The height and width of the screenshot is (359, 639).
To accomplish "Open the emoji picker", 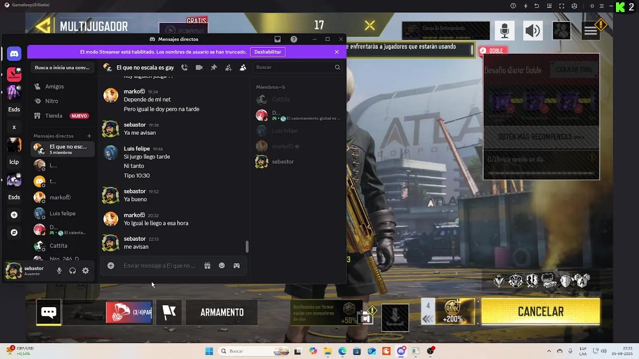I will tap(222, 266).
